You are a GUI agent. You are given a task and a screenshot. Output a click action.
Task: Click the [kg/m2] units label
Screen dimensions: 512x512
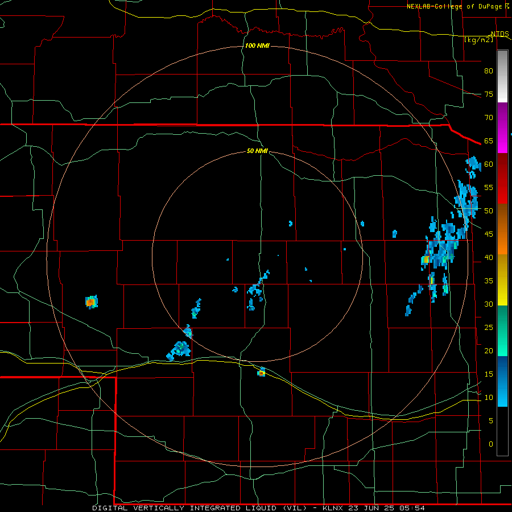click(x=478, y=40)
